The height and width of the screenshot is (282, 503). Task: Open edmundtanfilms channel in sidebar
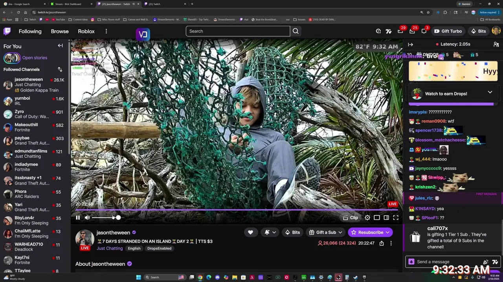click(x=34, y=154)
